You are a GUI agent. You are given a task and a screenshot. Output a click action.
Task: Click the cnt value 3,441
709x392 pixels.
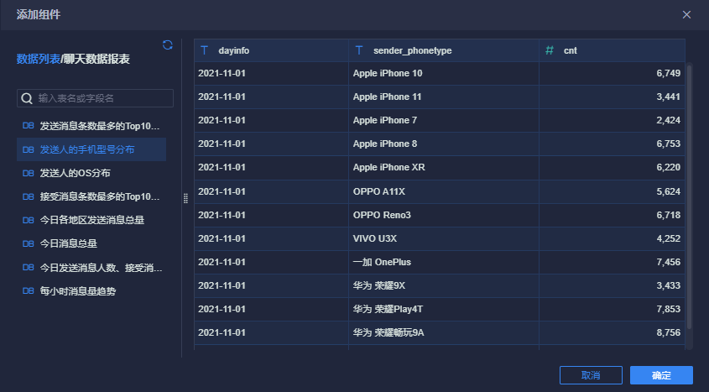tap(668, 97)
